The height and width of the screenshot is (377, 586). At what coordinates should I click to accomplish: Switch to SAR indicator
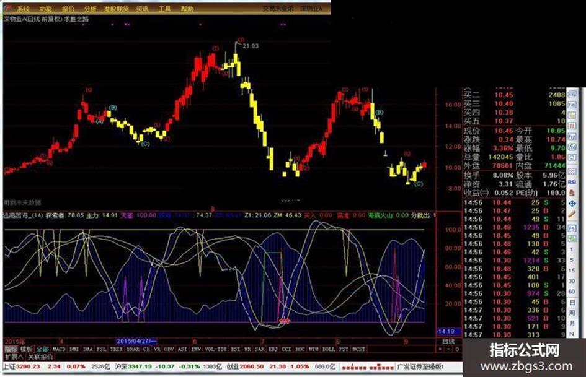click(260, 349)
